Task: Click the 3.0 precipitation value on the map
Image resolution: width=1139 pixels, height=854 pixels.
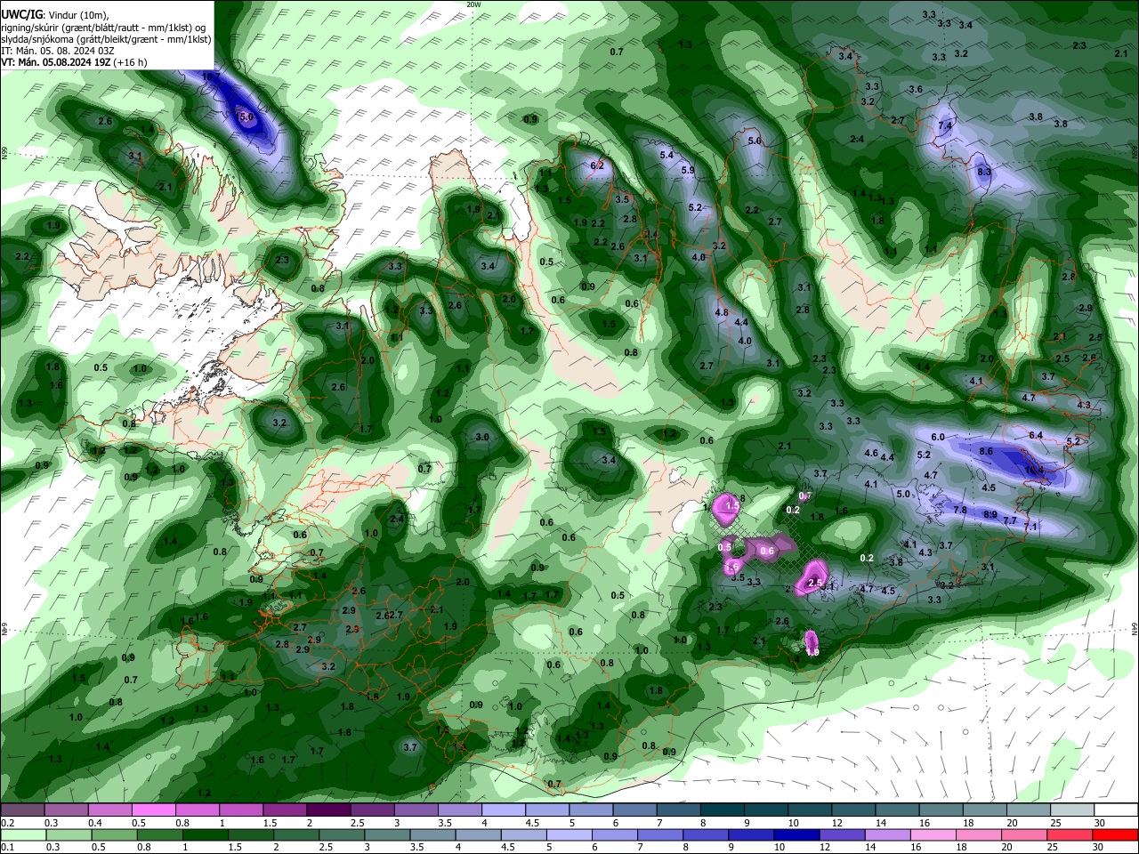Action: click(482, 437)
